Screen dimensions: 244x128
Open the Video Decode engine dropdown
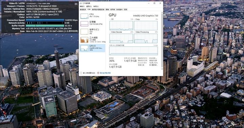(116, 32)
